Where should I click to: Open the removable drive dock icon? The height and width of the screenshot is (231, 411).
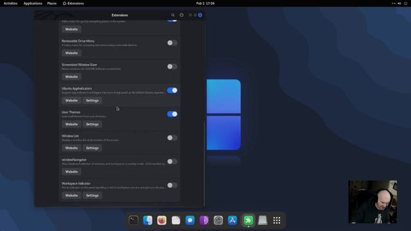click(x=263, y=220)
